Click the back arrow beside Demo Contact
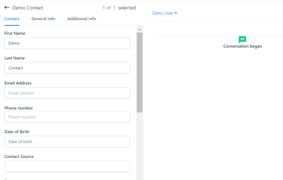The height and width of the screenshot is (180, 283). pos(7,7)
